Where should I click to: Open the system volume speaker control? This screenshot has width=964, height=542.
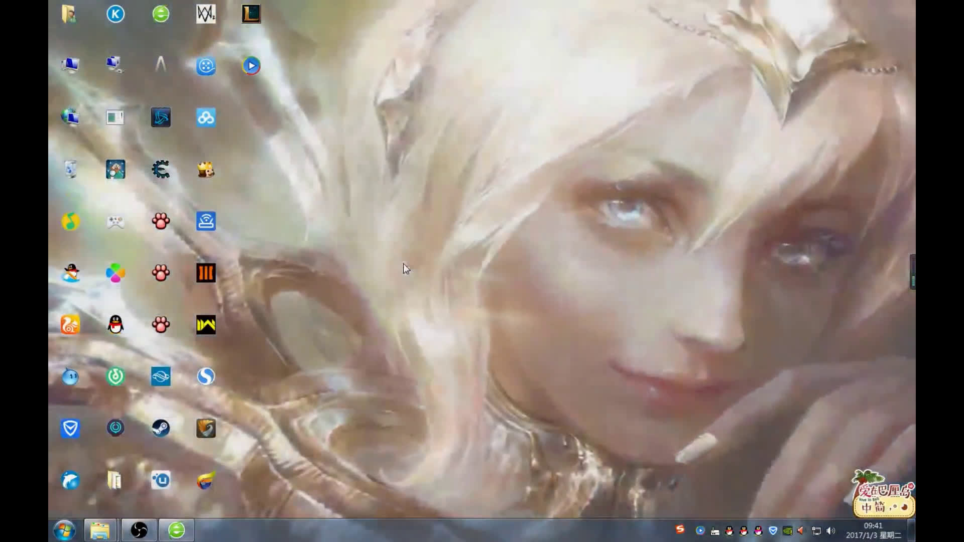pyautogui.click(x=831, y=530)
